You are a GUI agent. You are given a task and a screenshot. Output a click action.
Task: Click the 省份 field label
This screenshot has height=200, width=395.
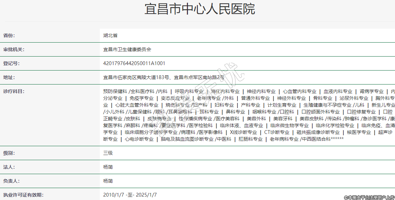tap(9, 35)
